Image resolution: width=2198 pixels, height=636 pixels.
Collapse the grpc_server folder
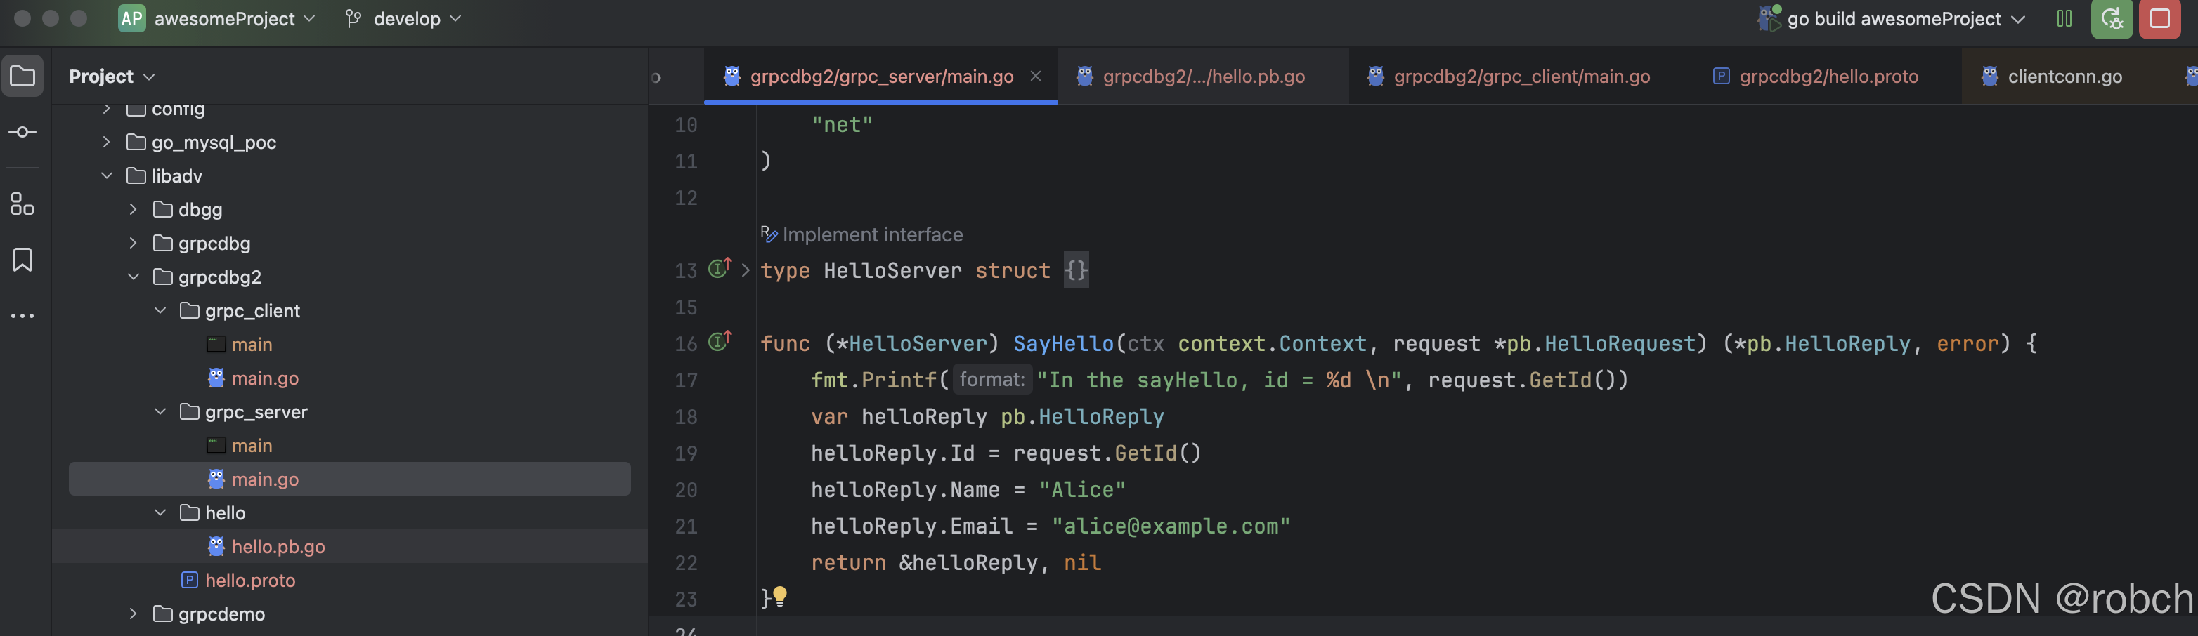160,412
